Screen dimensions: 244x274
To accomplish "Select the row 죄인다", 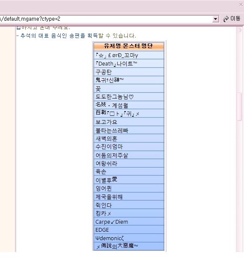I will click(x=129, y=205).
